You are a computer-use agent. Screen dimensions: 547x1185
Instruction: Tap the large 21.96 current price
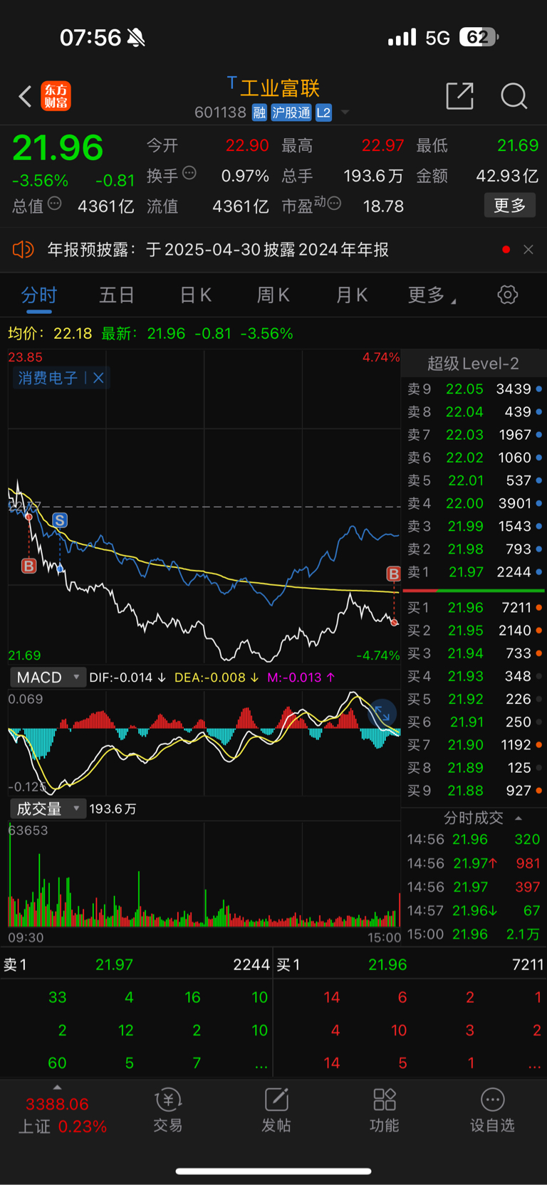[58, 148]
